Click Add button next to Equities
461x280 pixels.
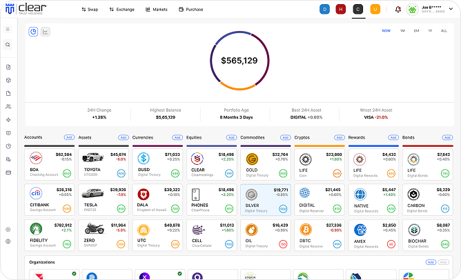(x=231, y=137)
